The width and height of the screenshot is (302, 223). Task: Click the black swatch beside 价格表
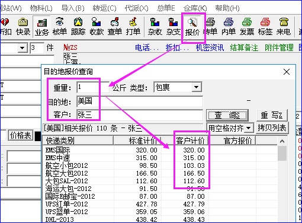point(38,136)
